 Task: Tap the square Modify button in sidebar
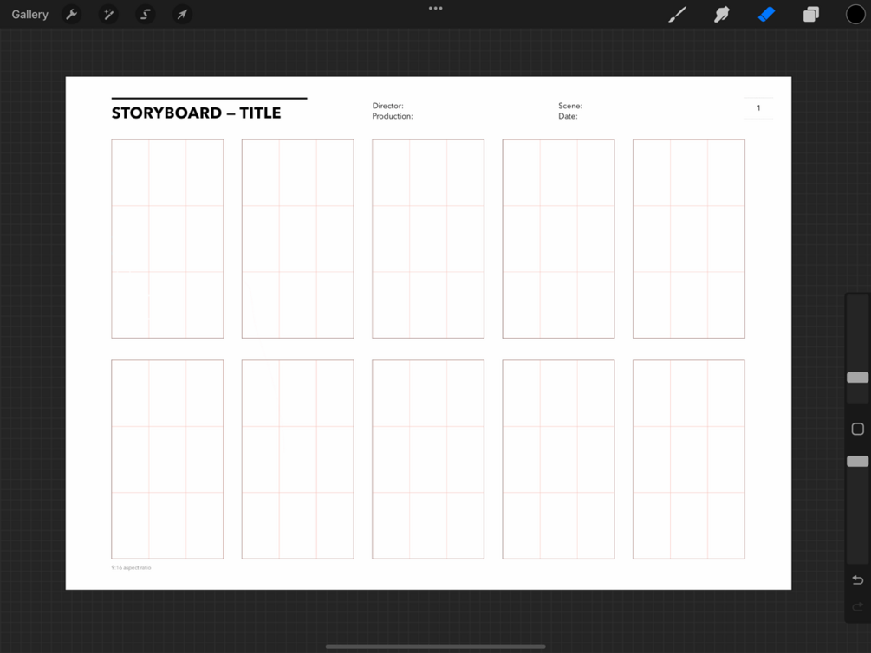click(x=858, y=429)
